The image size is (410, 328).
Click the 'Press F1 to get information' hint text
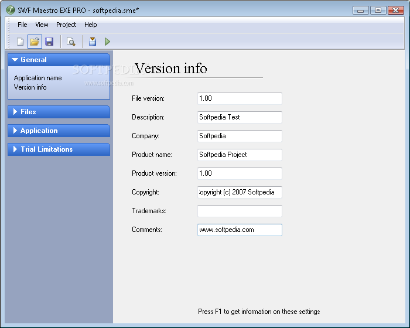coord(259,312)
